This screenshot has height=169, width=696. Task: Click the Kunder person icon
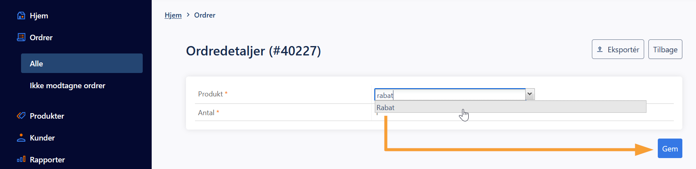point(21,138)
